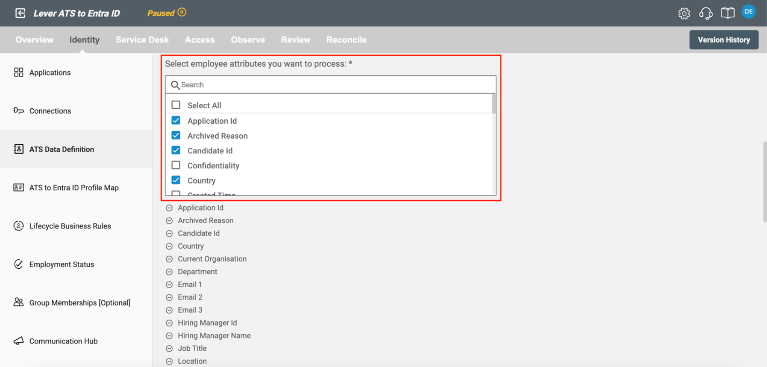Click the Paused status icon
The height and width of the screenshot is (367, 767).
pyautogui.click(x=182, y=12)
